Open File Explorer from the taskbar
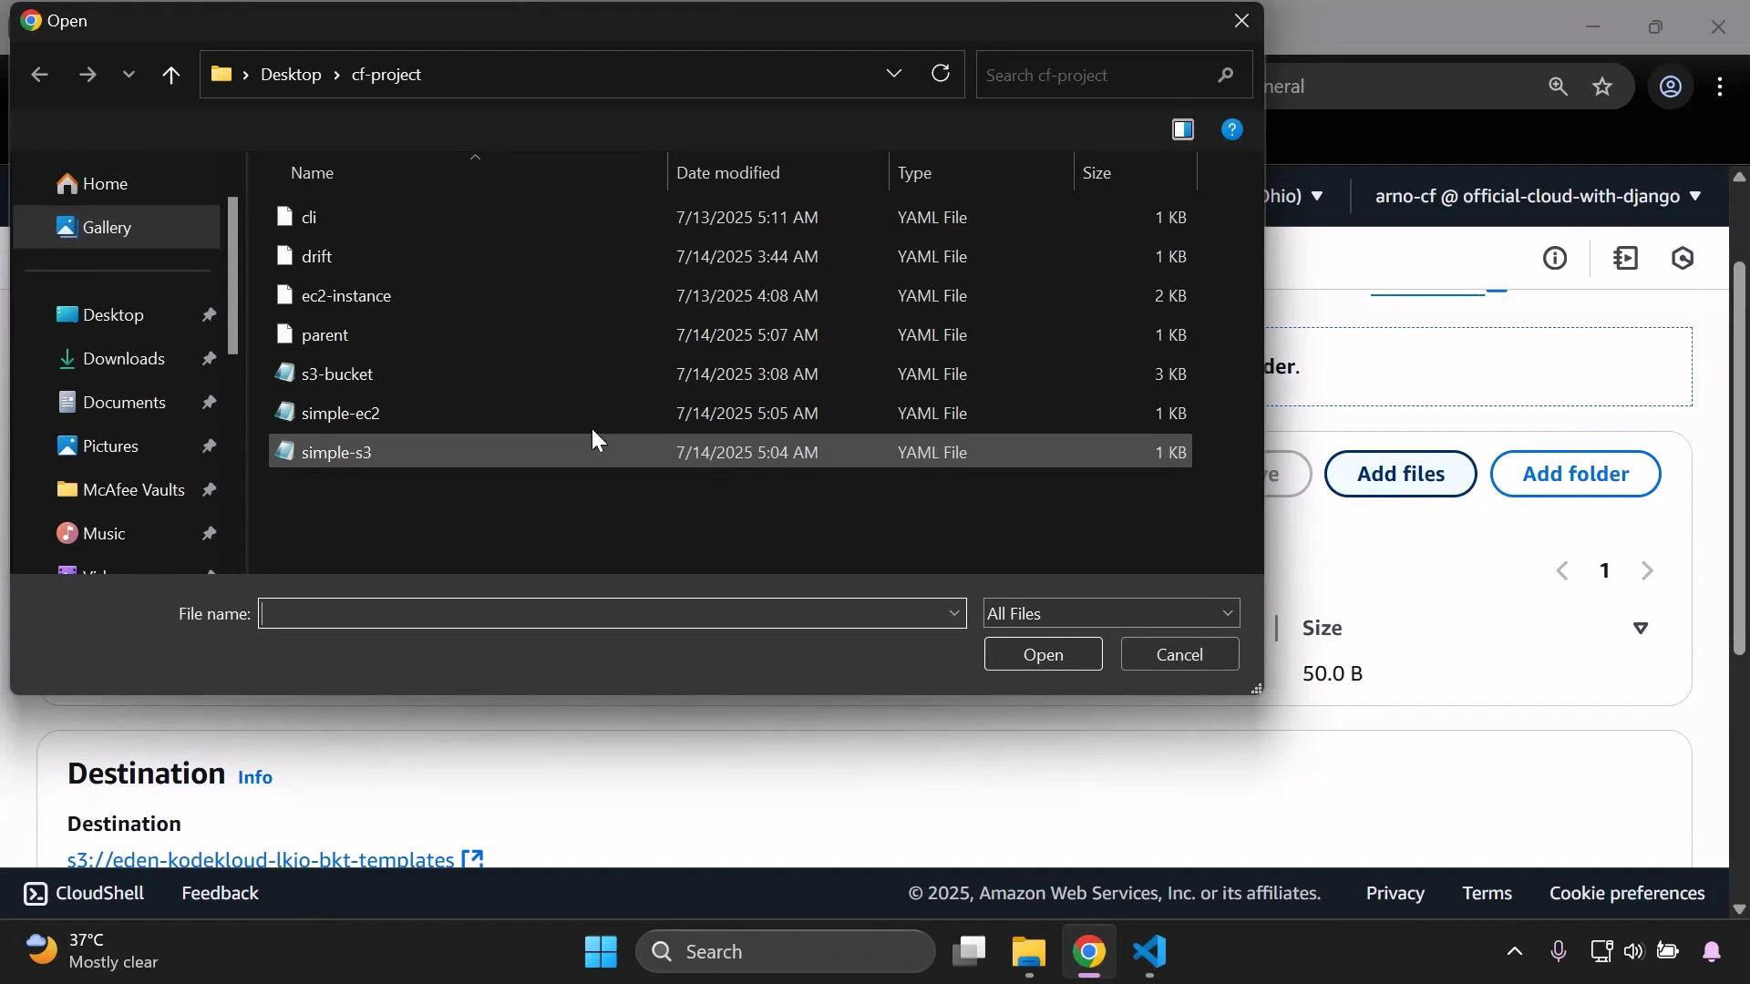The image size is (1750, 984). [1029, 952]
